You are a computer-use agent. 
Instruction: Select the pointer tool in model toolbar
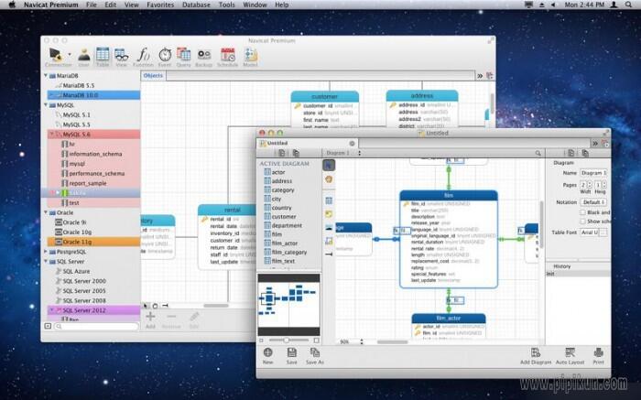[329, 165]
